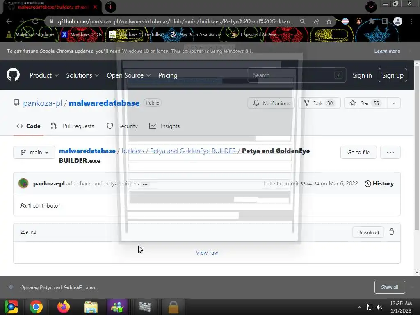Click Learn more about Chrome updates
This screenshot has width=420, height=315.
pyautogui.click(x=387, y=51)
